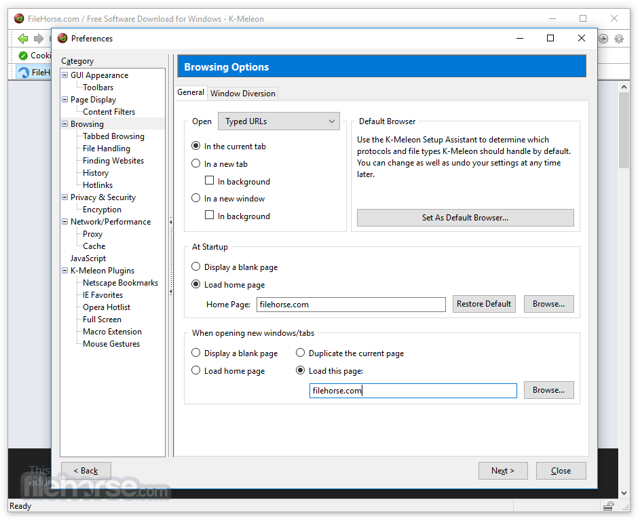Click the 'Load this page' URL field
Viewport: 640px width, 521px height.
point(413,391)
